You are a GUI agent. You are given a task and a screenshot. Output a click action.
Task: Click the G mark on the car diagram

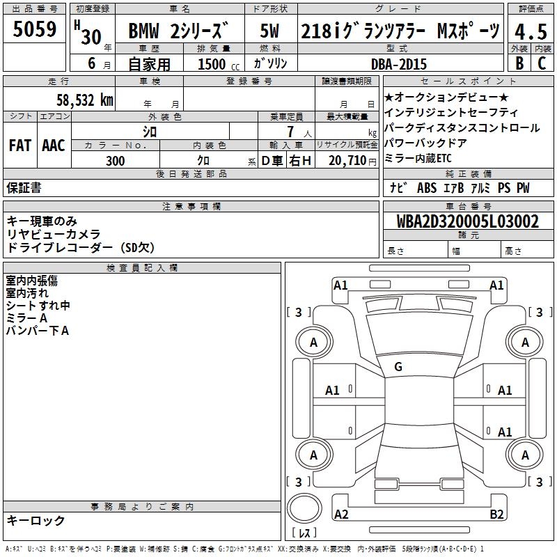pyautogui.click(x=398, y=367)
